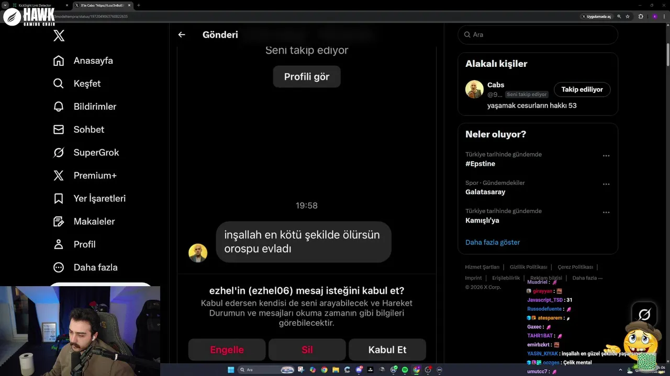Open Spotify from the taskbar
This screenshot has height=376, width=670.
pyautogui.click(x=405, y=370)
